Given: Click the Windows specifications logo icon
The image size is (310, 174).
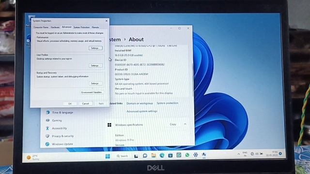Looking at the screenshot, I should point(109,125).
